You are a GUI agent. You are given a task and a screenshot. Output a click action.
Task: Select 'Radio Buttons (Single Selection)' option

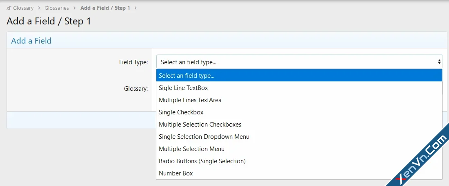coord(202,161)
